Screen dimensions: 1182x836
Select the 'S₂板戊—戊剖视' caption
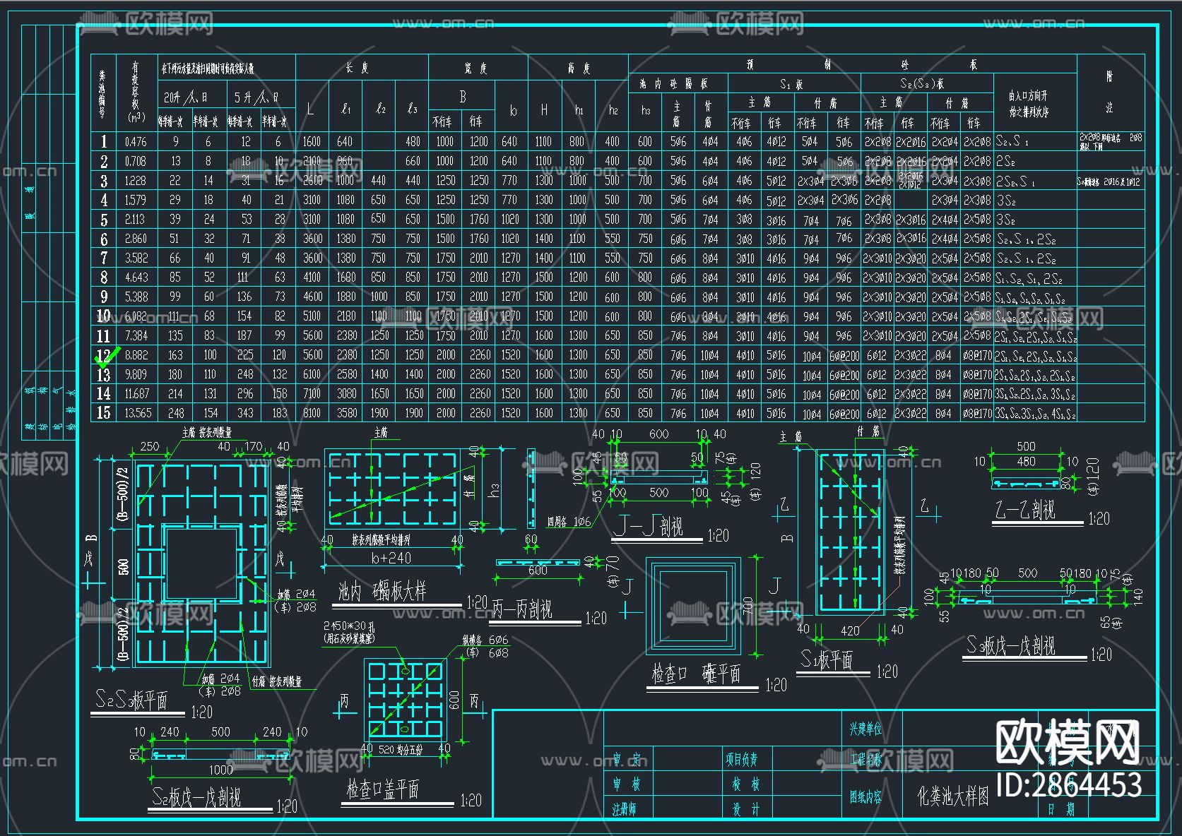[x=196, y=797]
